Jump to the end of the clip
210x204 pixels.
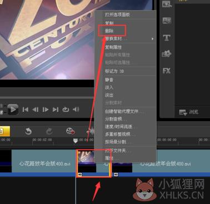click(x=56, y=110)
